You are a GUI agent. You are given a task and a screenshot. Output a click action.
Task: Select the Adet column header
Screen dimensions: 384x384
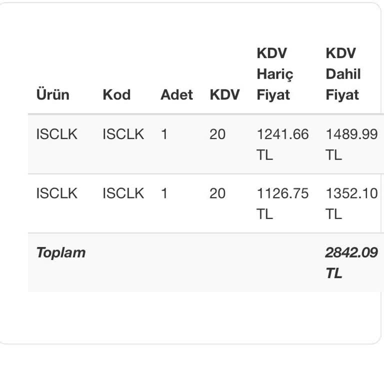point(176,94)
